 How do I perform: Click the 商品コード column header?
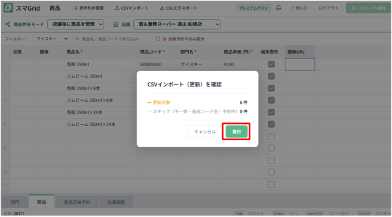tap(158, 52)
